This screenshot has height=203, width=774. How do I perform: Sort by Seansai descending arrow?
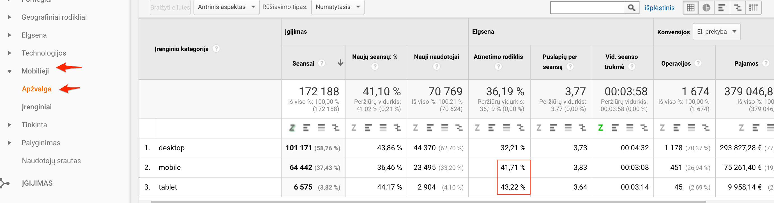point(340,63)
